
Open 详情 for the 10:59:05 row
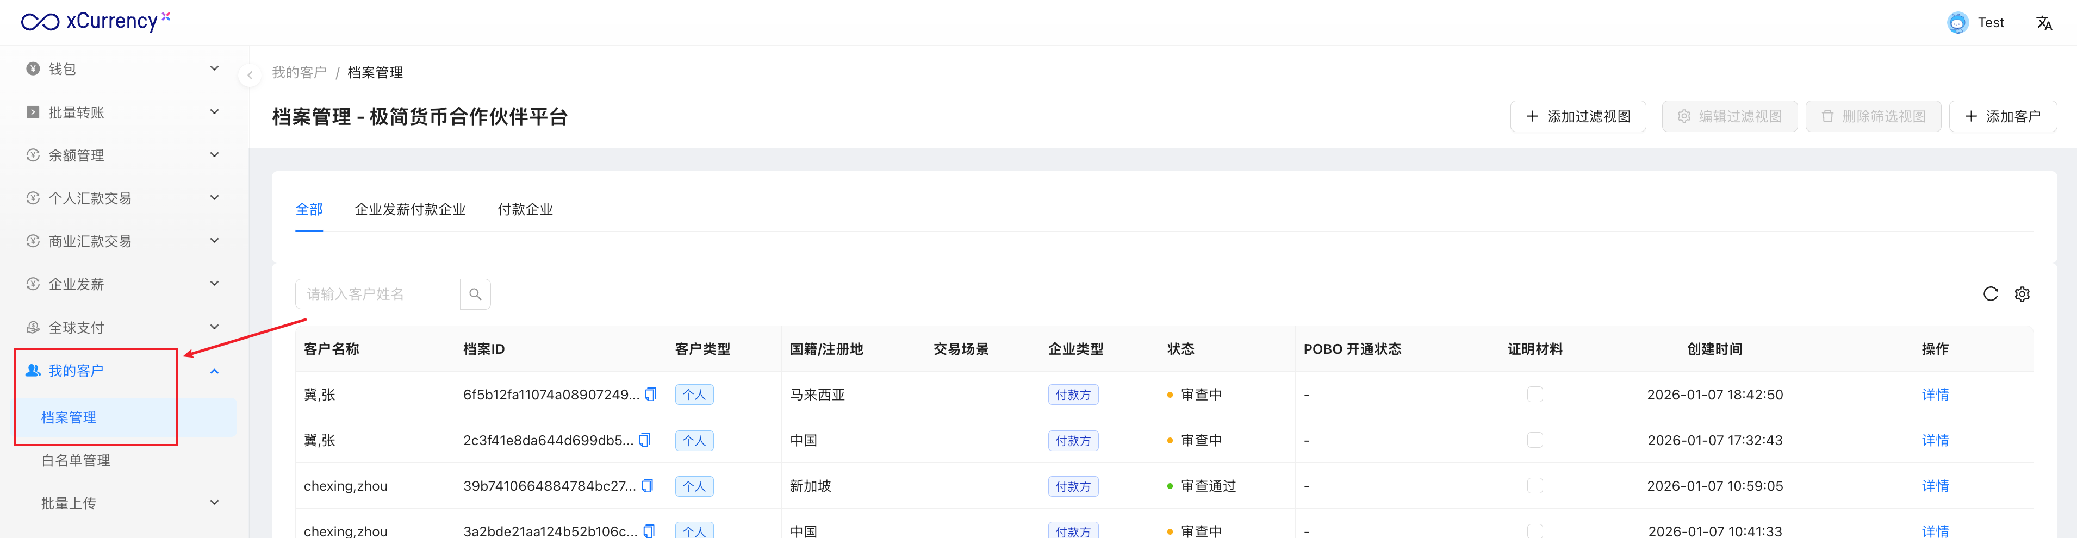[1935, 486]
